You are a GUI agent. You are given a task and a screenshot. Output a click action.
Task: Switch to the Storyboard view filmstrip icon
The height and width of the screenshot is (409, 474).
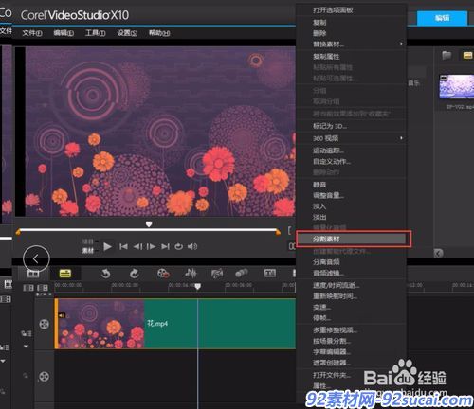click(33, 274)
